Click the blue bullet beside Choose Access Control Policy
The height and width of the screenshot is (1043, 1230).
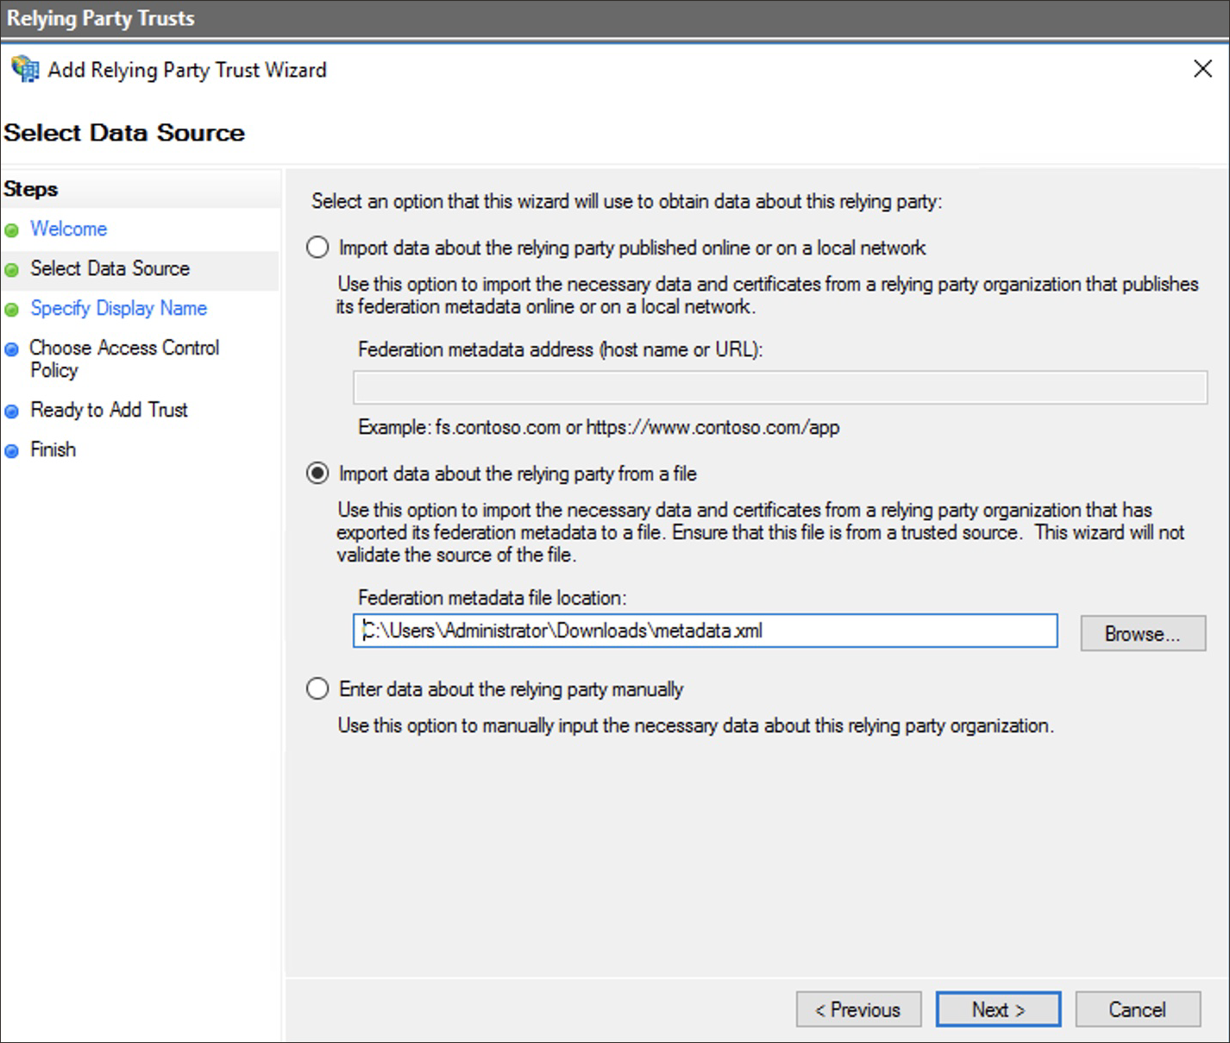click(x=12, y=349)
